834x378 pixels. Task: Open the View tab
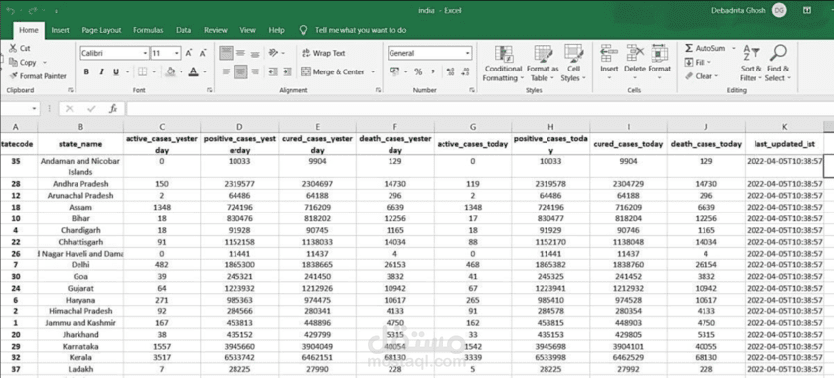tap(247, 30)
